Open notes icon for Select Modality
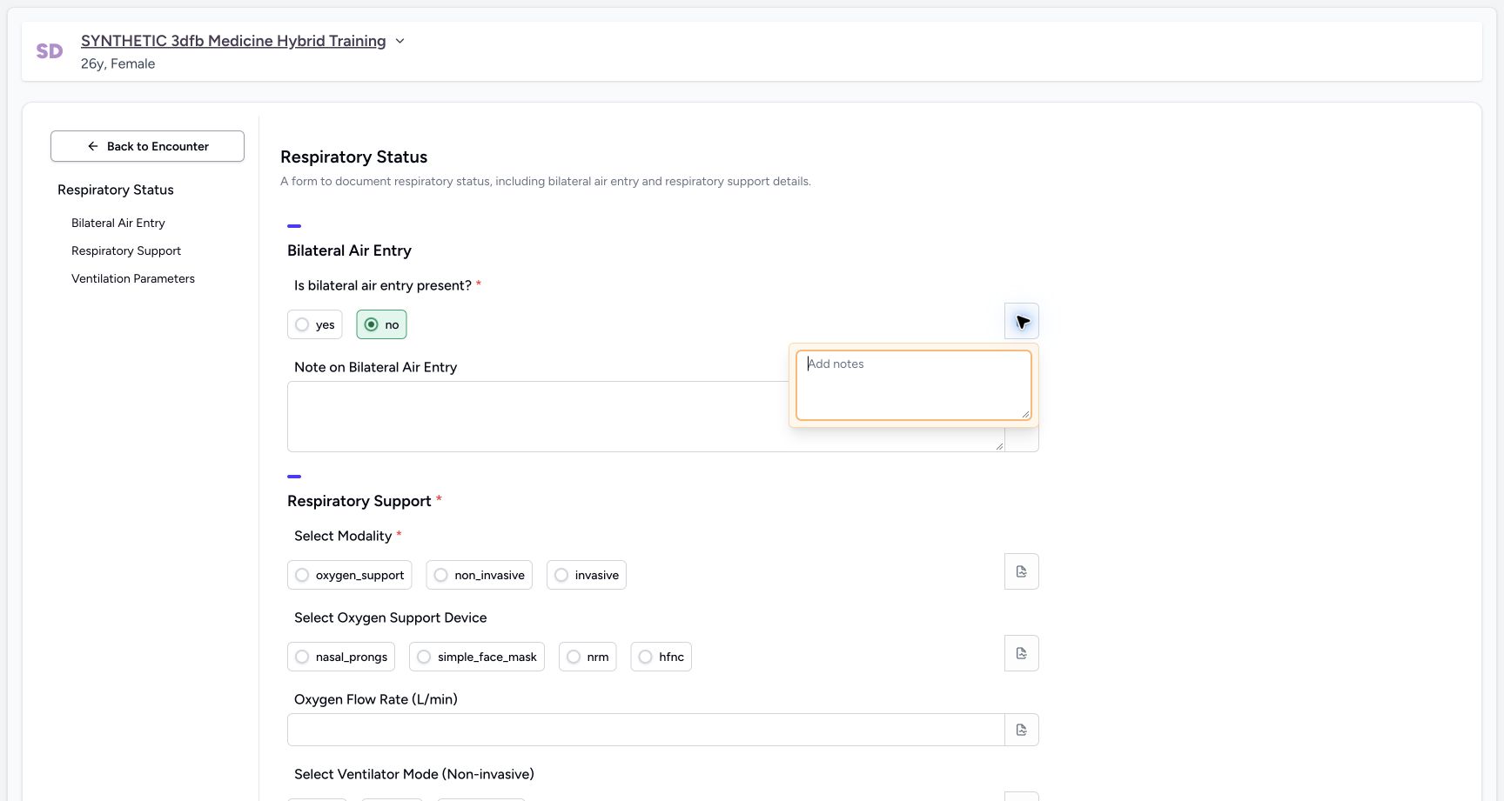This screenshot has height=801, width=1504. pyautogui.click(x=1022, y=571)
